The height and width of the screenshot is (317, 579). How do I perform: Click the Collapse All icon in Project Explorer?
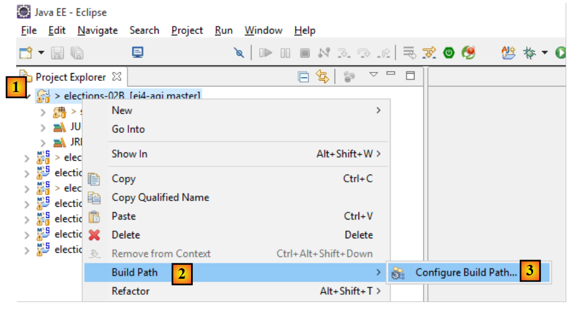pyautogui.click(x=304, y=77)
